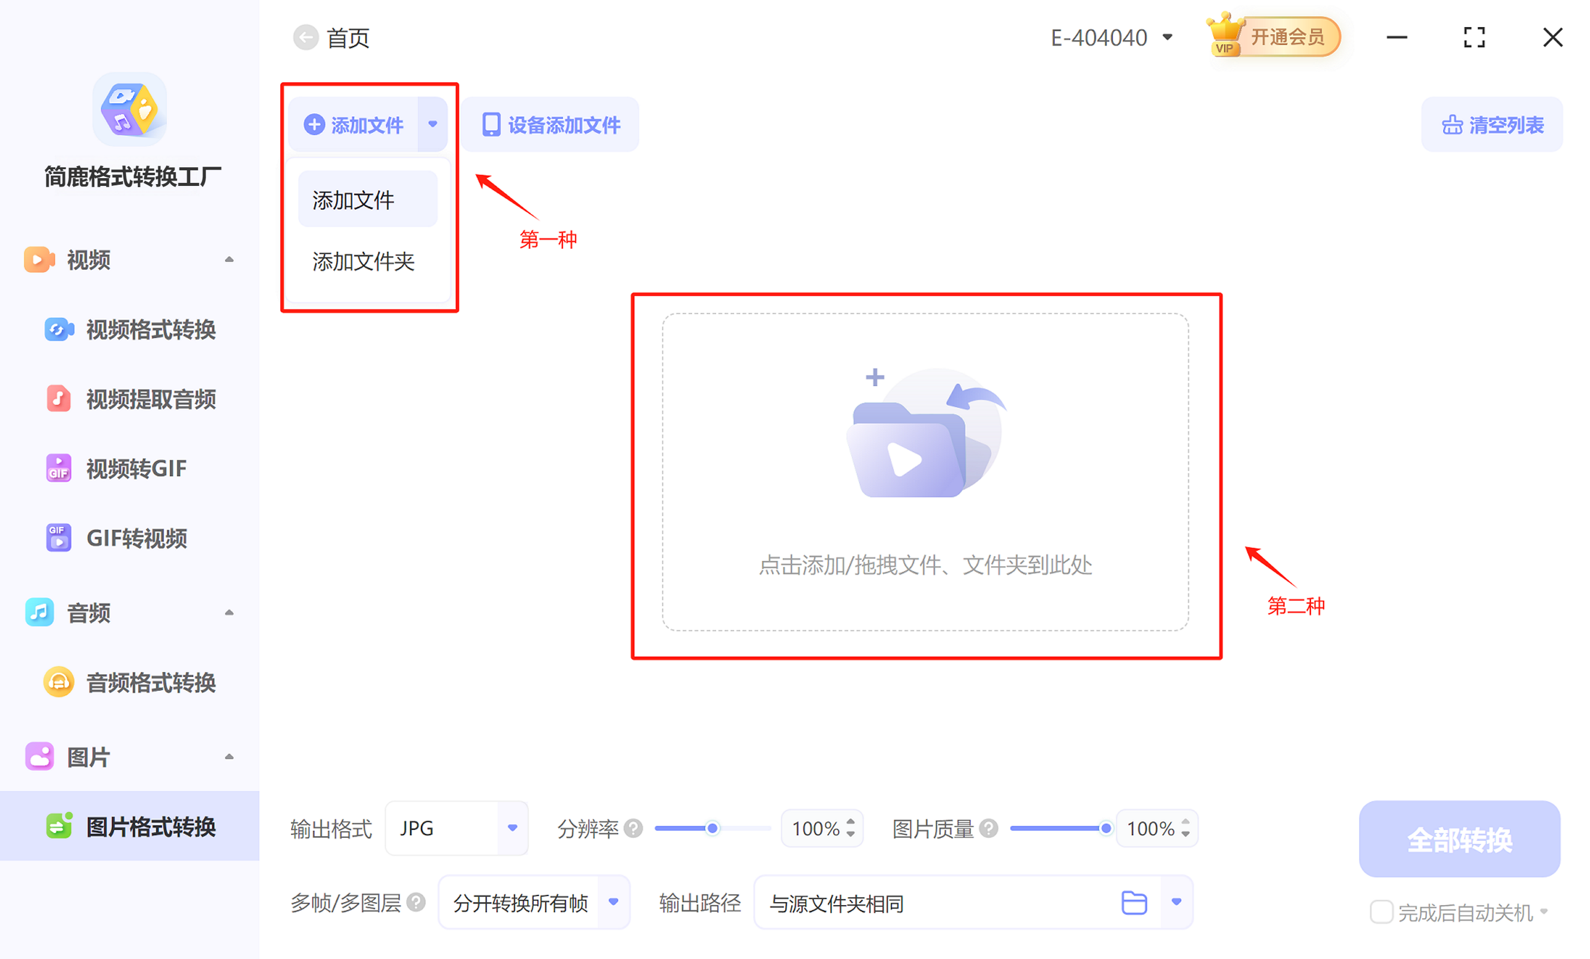Select 添加文件夹 from the menu
1590x959 pixels.
pos(363,261)
